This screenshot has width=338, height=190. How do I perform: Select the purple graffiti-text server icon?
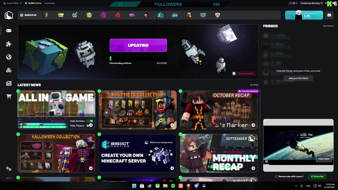pyautogui.click(x=132, y=15)
